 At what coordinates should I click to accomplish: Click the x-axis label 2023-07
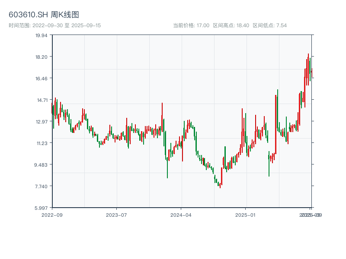(116, 215)
